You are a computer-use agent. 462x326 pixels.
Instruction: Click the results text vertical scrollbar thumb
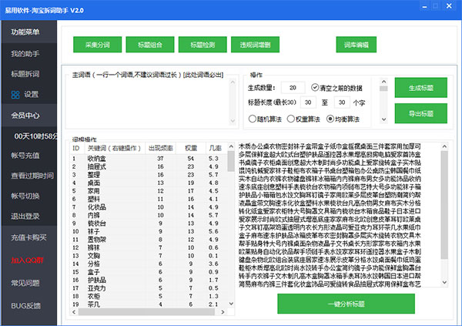click(x=444, y=205)
